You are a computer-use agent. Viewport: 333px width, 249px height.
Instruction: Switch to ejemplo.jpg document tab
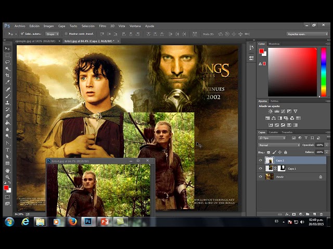pos(35,41)
